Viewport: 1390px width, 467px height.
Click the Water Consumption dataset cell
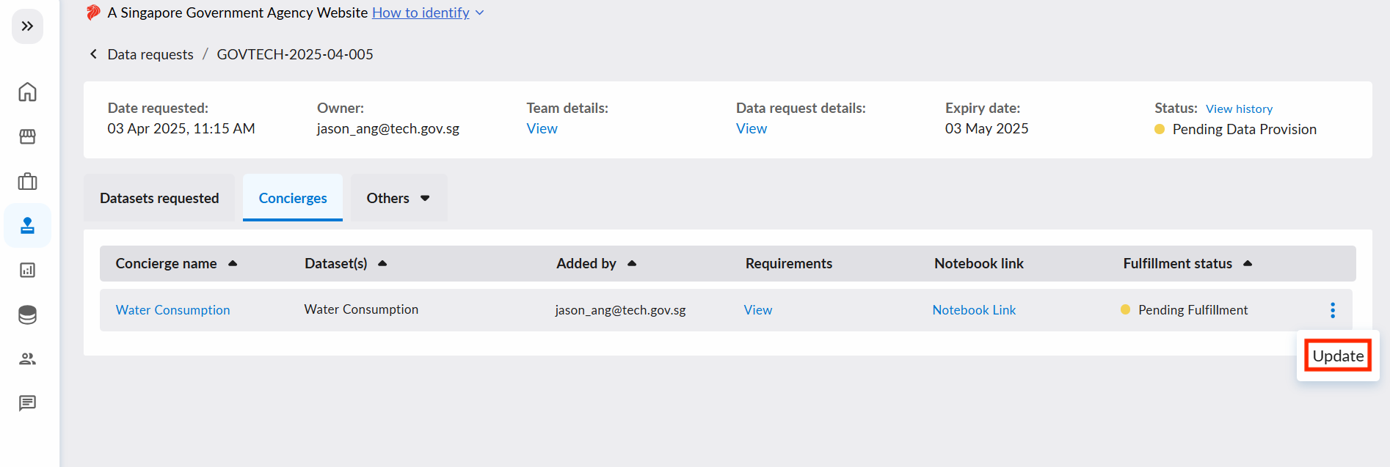[x=361, y=309]
